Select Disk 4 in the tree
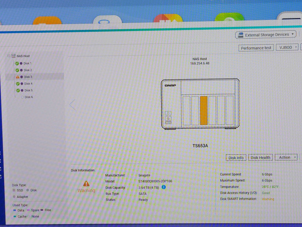 (28, 84)
